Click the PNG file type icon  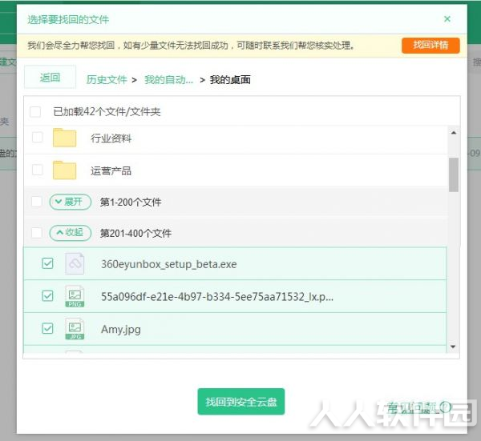pyautogui.click(x=75, y=296)
